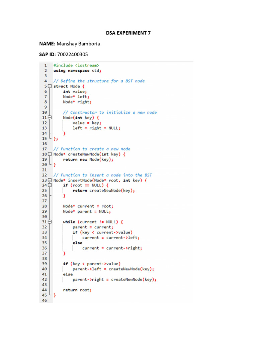This screenshot has width=257, height=343.
Task: Click comment 'Function to insert a node into the BST'
Action: 103,175
